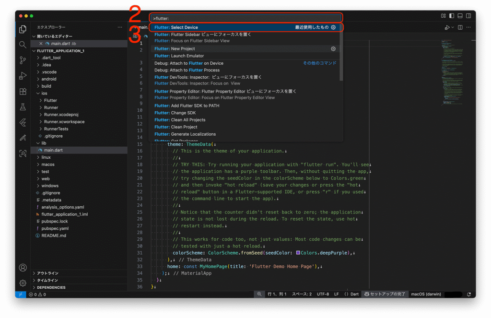Open the run button dropdown arrow

click(452, 27)
